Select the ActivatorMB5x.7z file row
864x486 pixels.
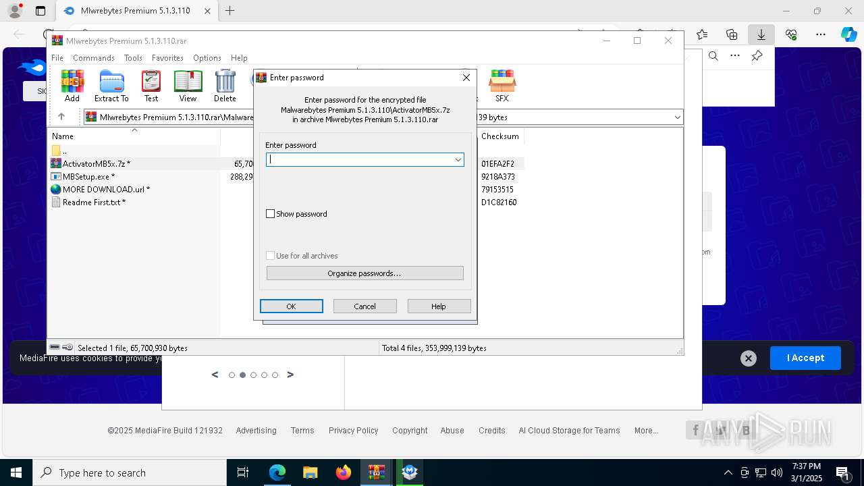tap(135, 163)
